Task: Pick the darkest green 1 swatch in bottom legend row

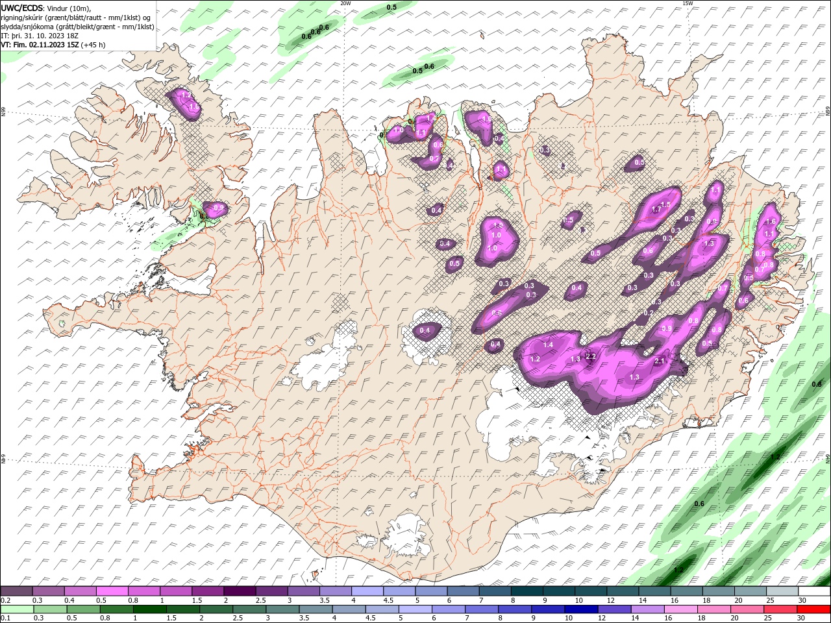Action: point(149,609)
